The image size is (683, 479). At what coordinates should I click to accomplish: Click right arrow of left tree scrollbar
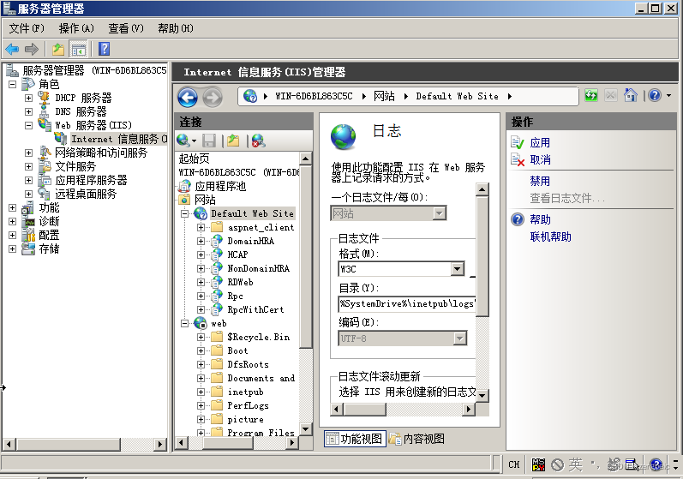click(x=160, y=444)
